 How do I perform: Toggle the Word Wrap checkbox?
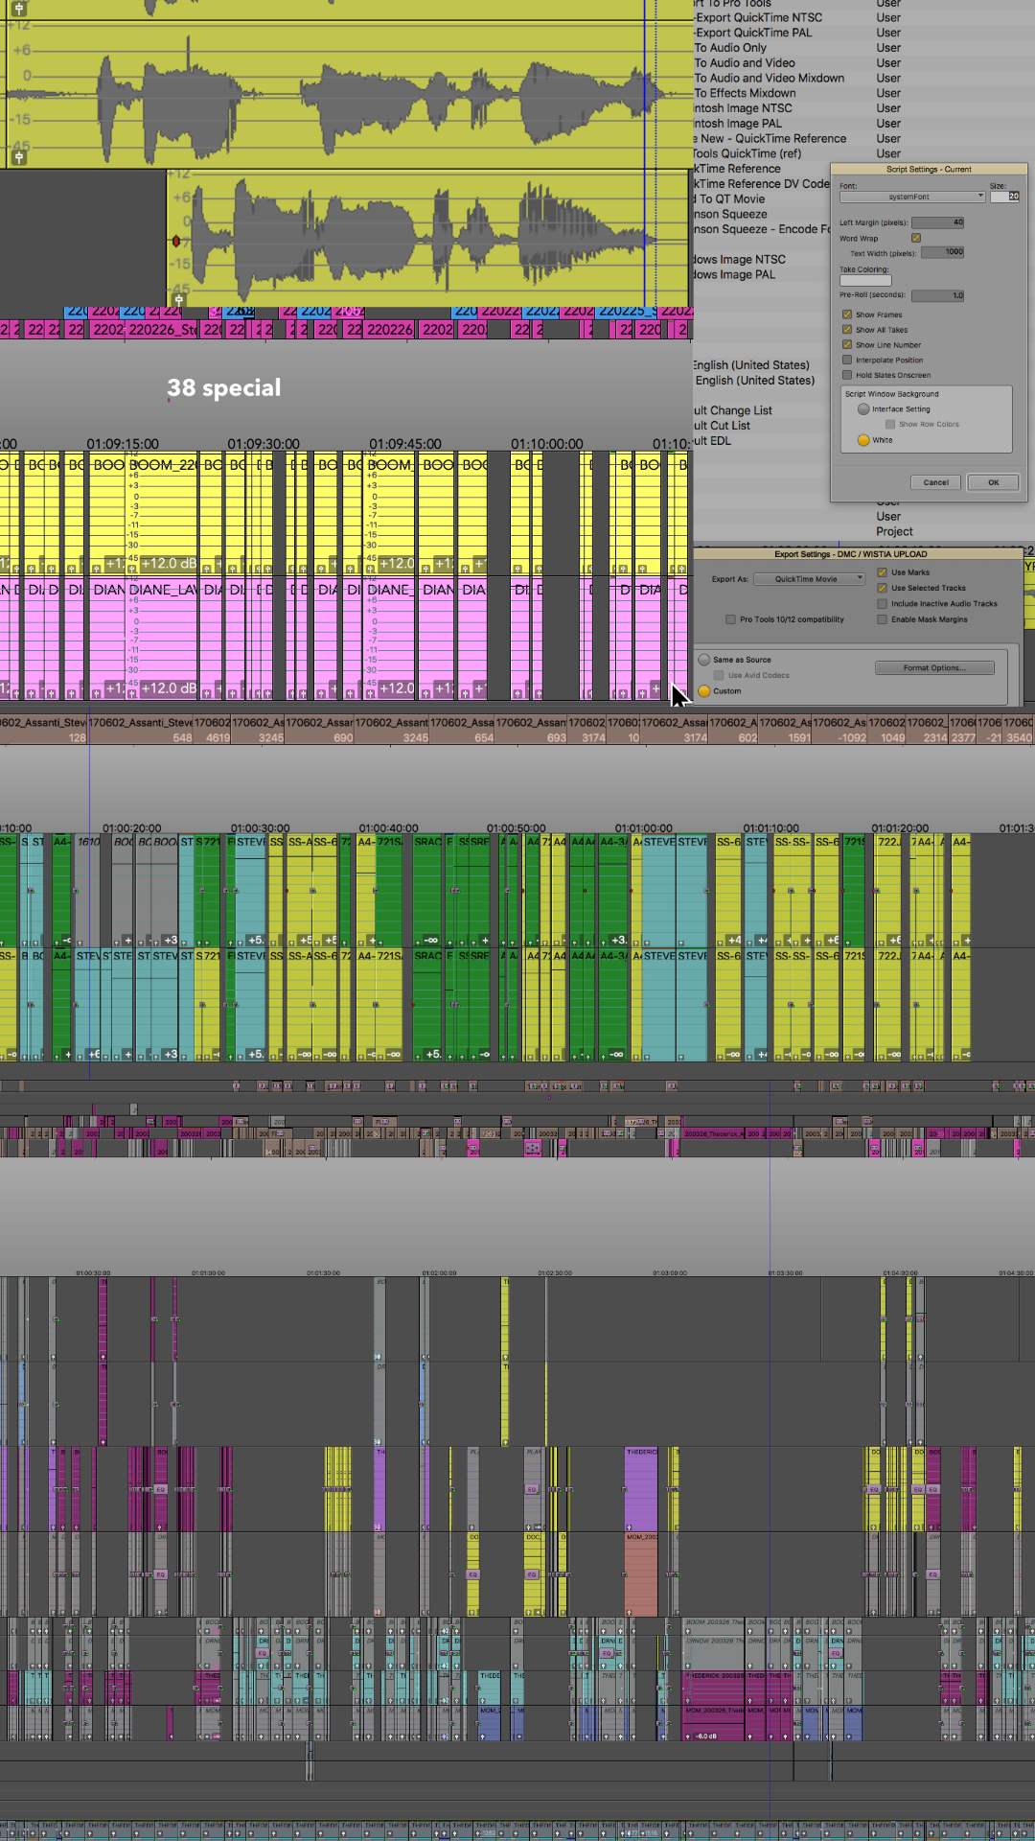click(x=916, y=238)
